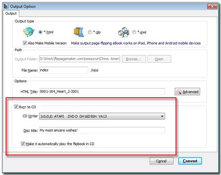The height and width of the screenshot is (175, 221).
Task: Click the Convert button
Action: click(x=190, y=161)
